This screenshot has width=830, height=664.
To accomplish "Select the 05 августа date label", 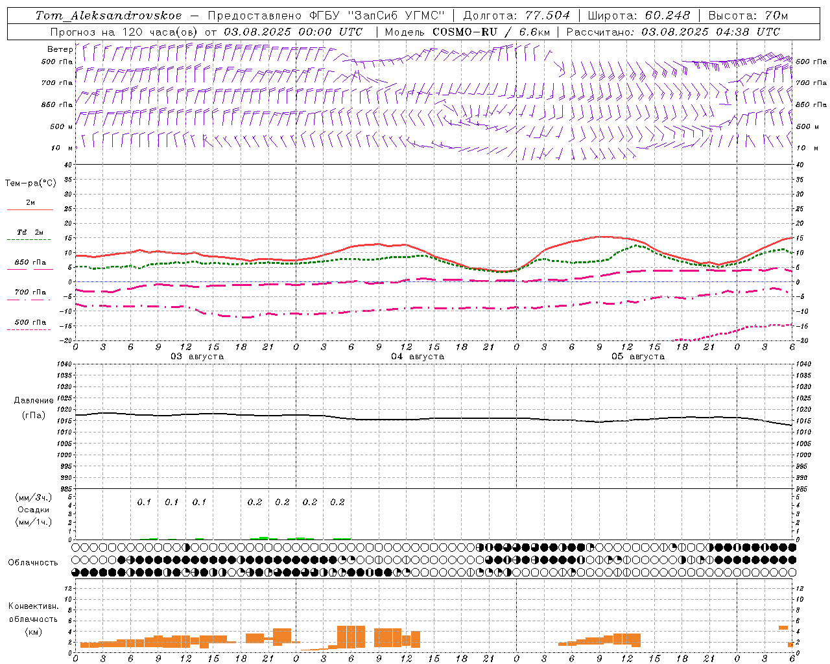I will click(638, 357).
